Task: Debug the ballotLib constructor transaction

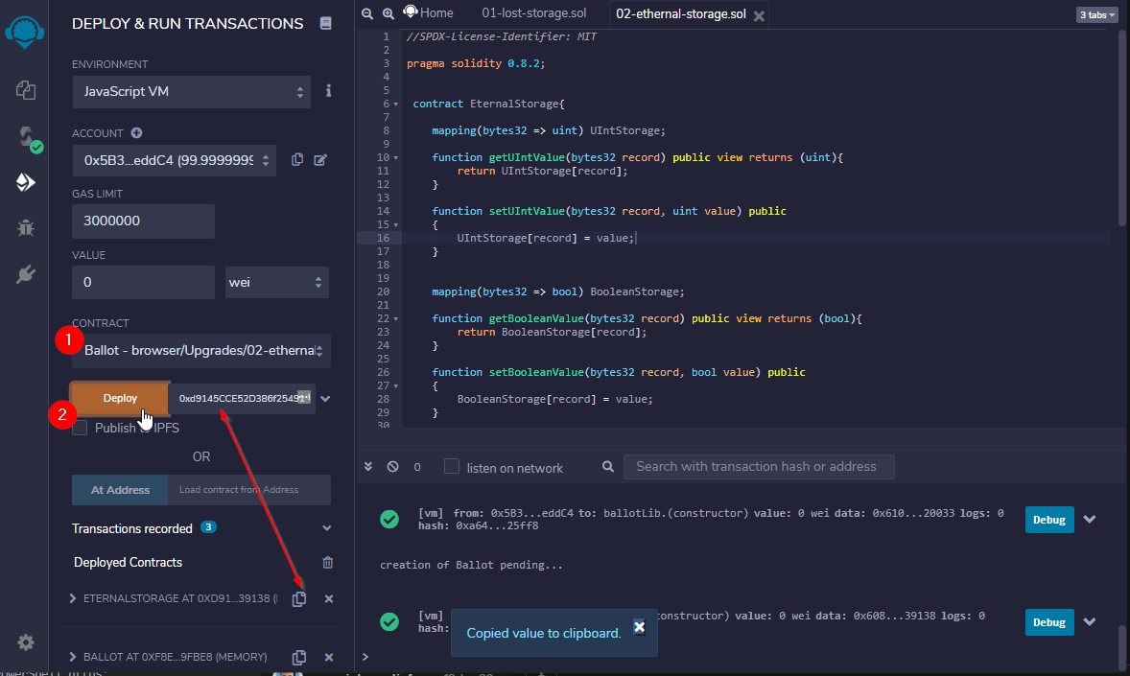Action: coord(1049,520)
